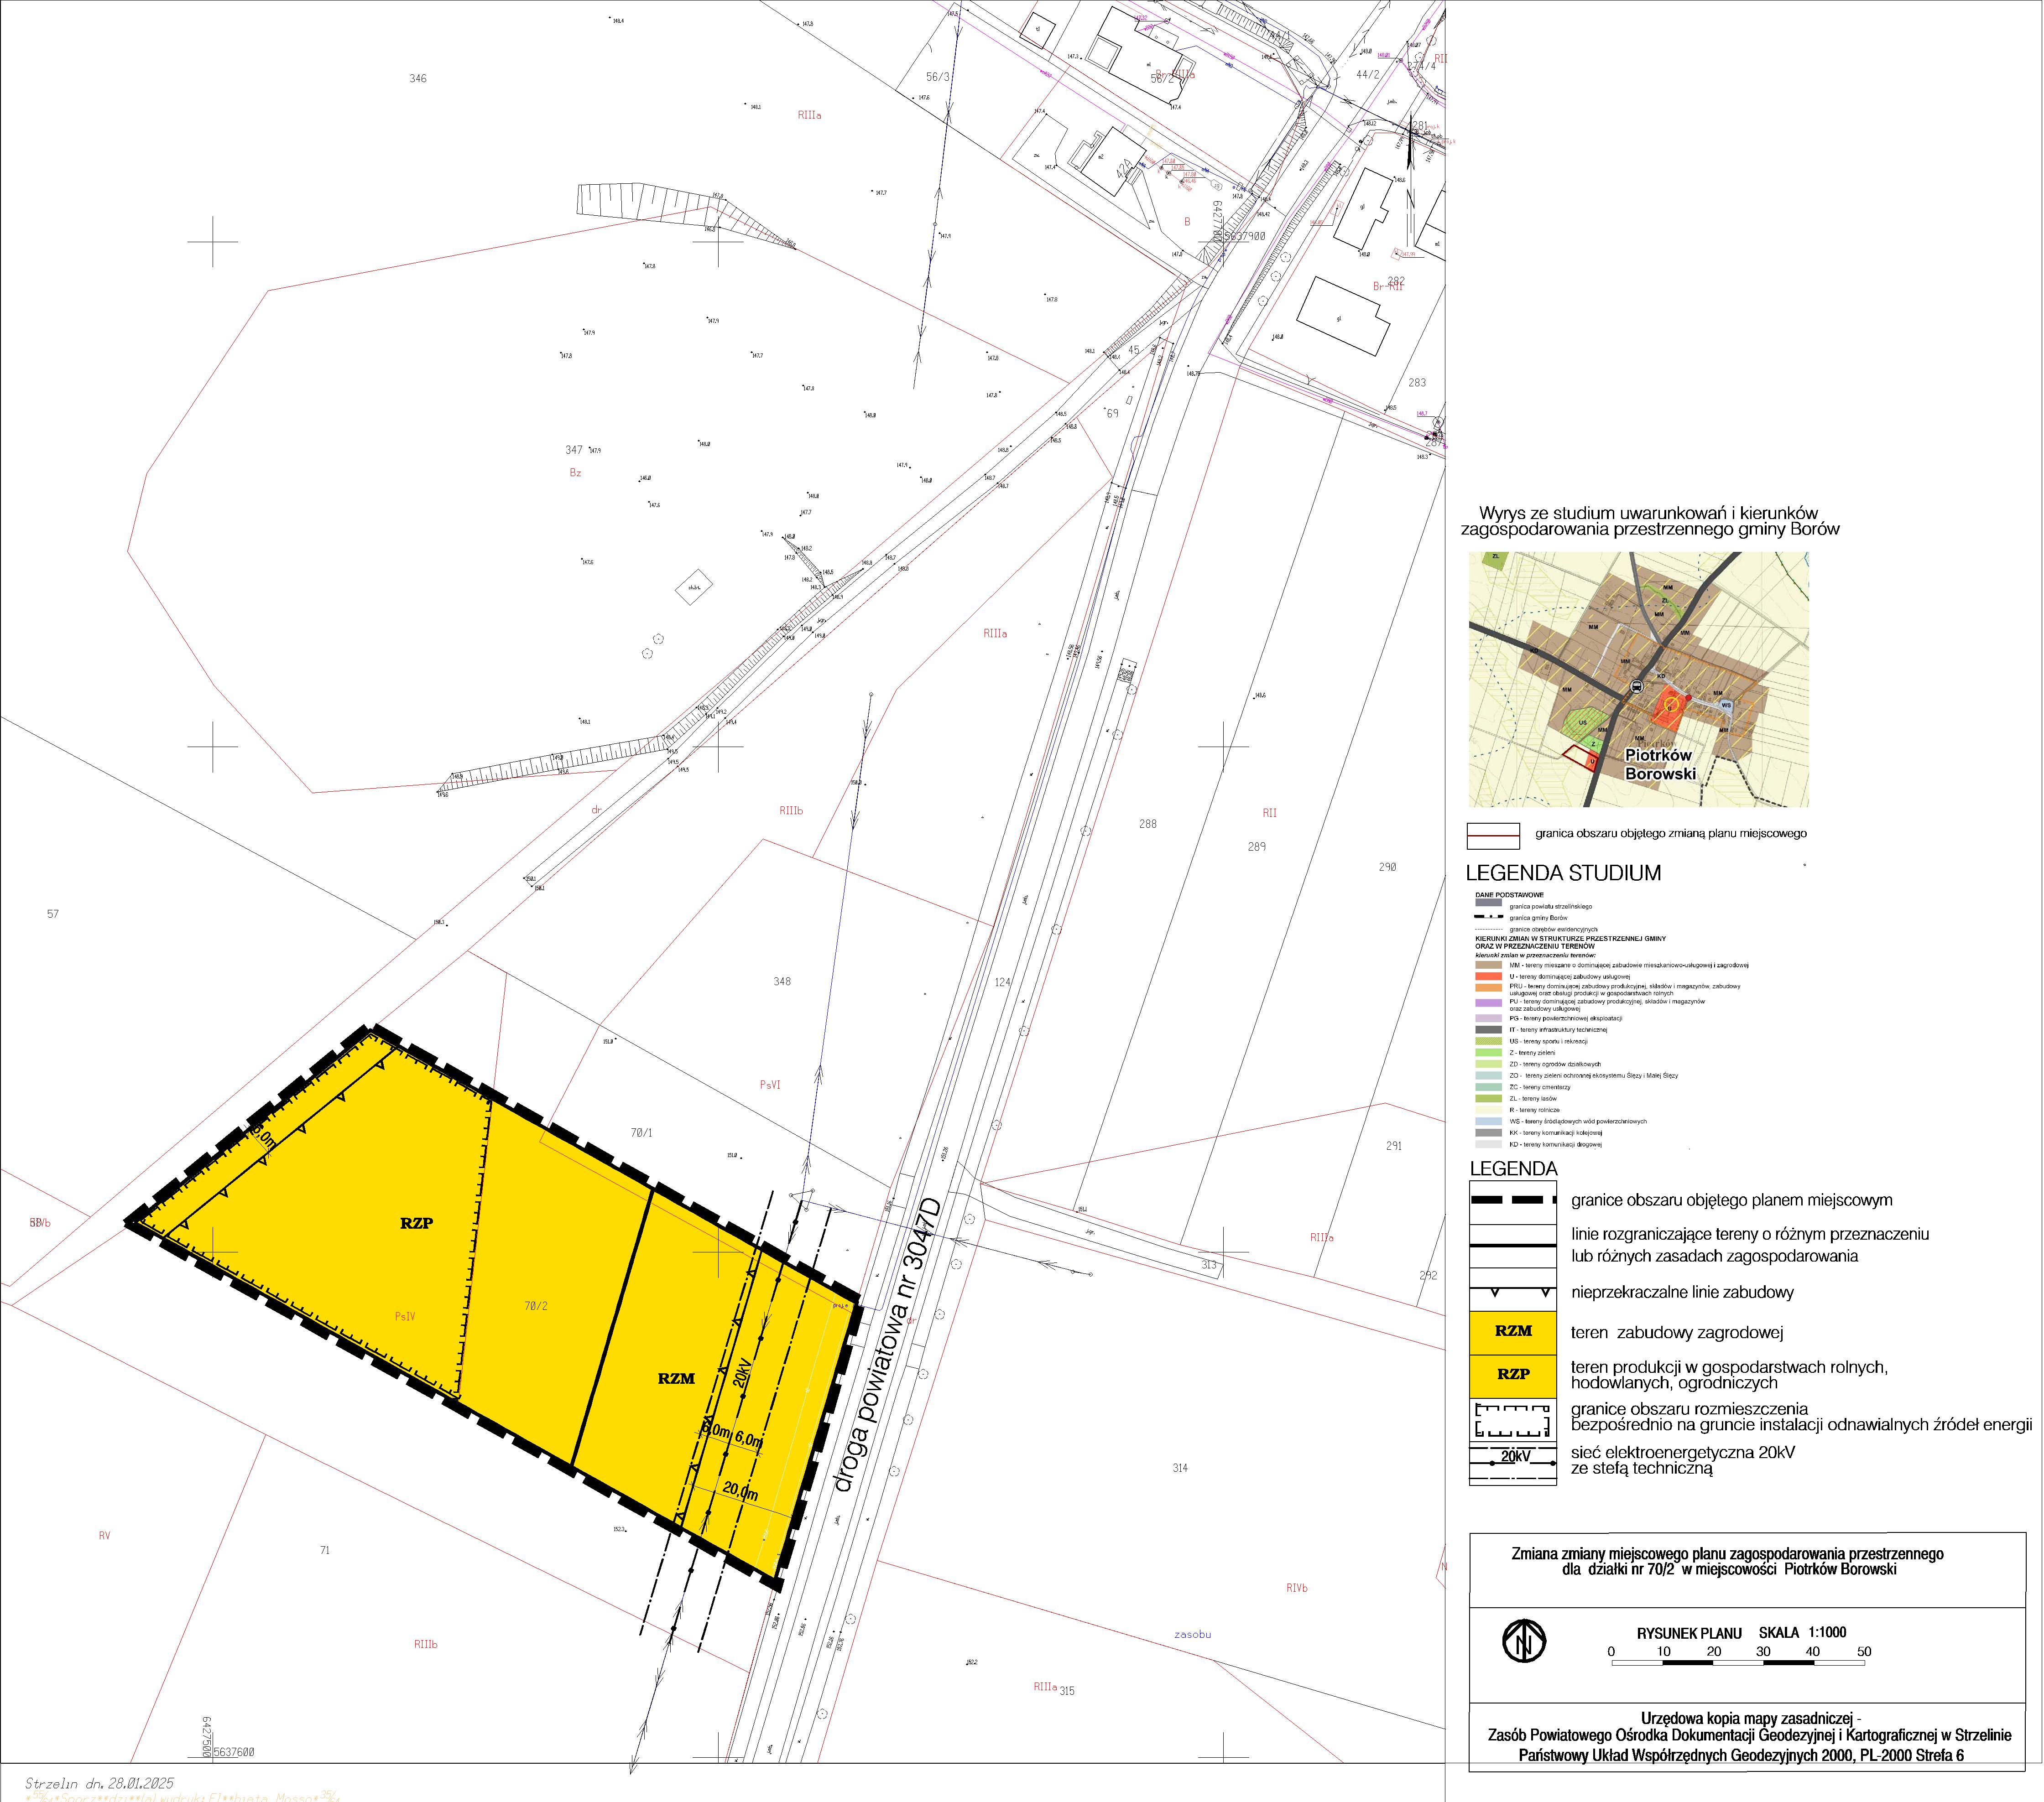This screenshot has height=1802, width=2044.
Task: Click the RZM label on the map
Action: (x=676, y=1378)
